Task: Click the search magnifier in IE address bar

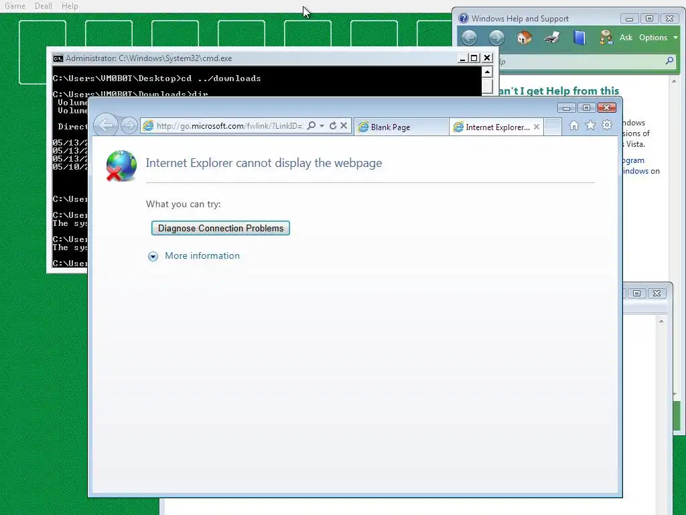Action: [311, 125]
